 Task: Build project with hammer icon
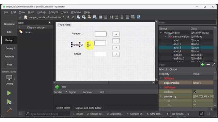[9, 110]
